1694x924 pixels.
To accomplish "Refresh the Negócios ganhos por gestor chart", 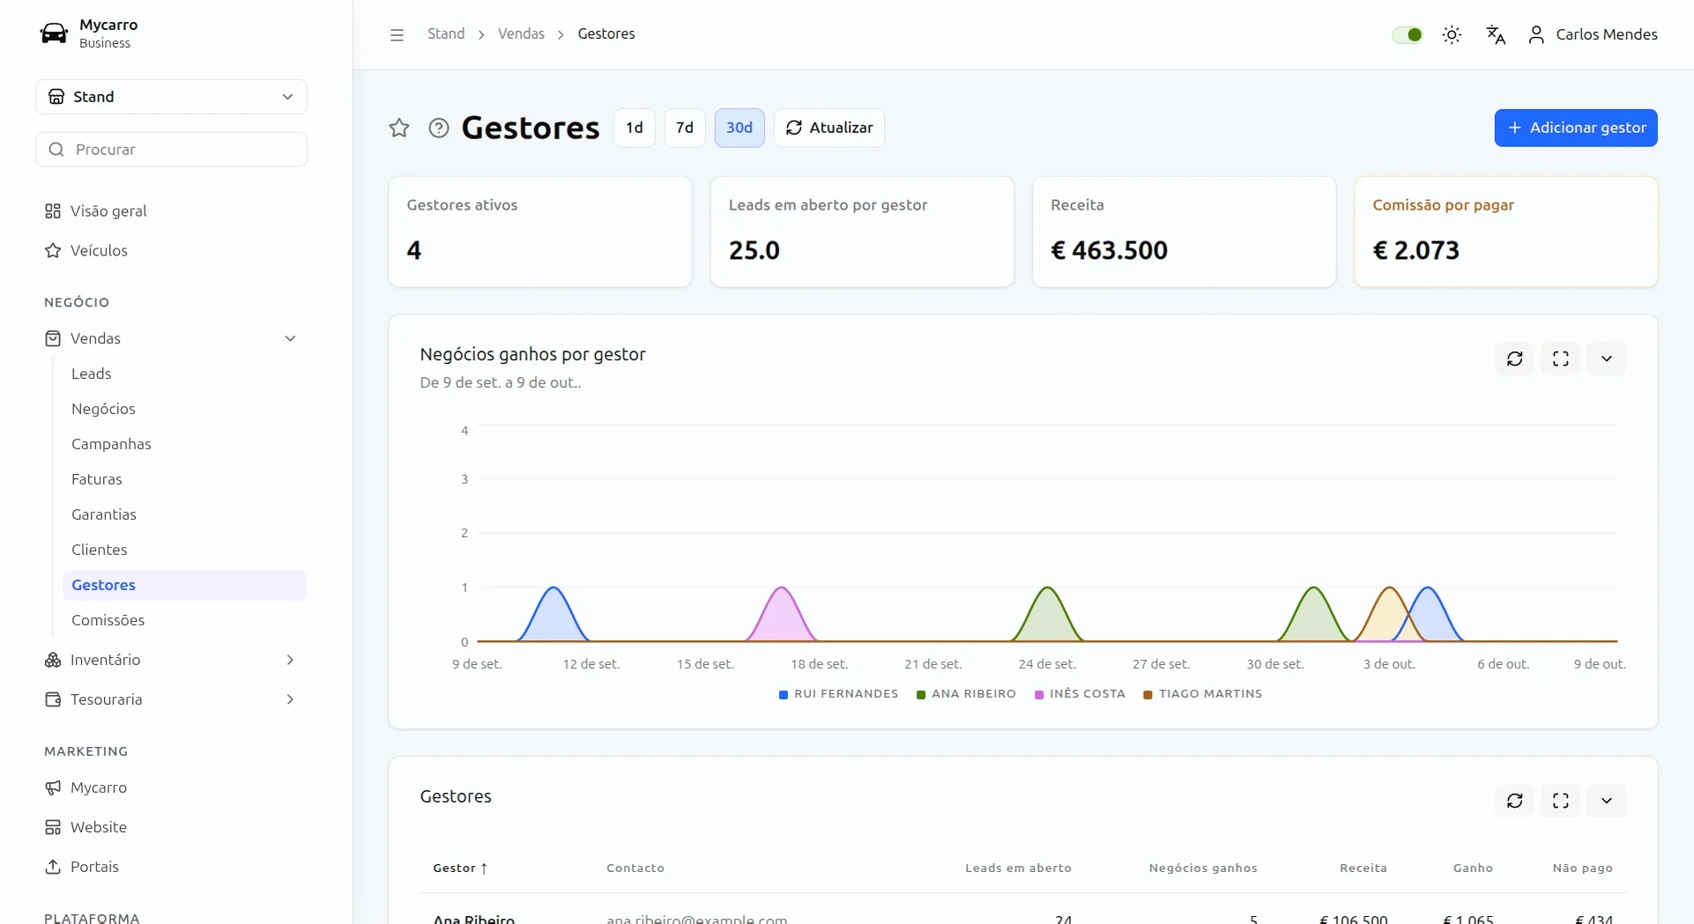I will (1515, 359).
